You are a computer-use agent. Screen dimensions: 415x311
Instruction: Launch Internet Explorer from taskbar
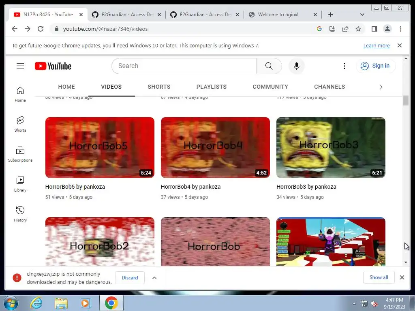click(x=36, y=303)
